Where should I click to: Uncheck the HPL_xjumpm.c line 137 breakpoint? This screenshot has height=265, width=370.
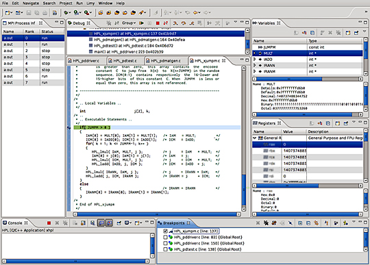[x=165, y=231]
